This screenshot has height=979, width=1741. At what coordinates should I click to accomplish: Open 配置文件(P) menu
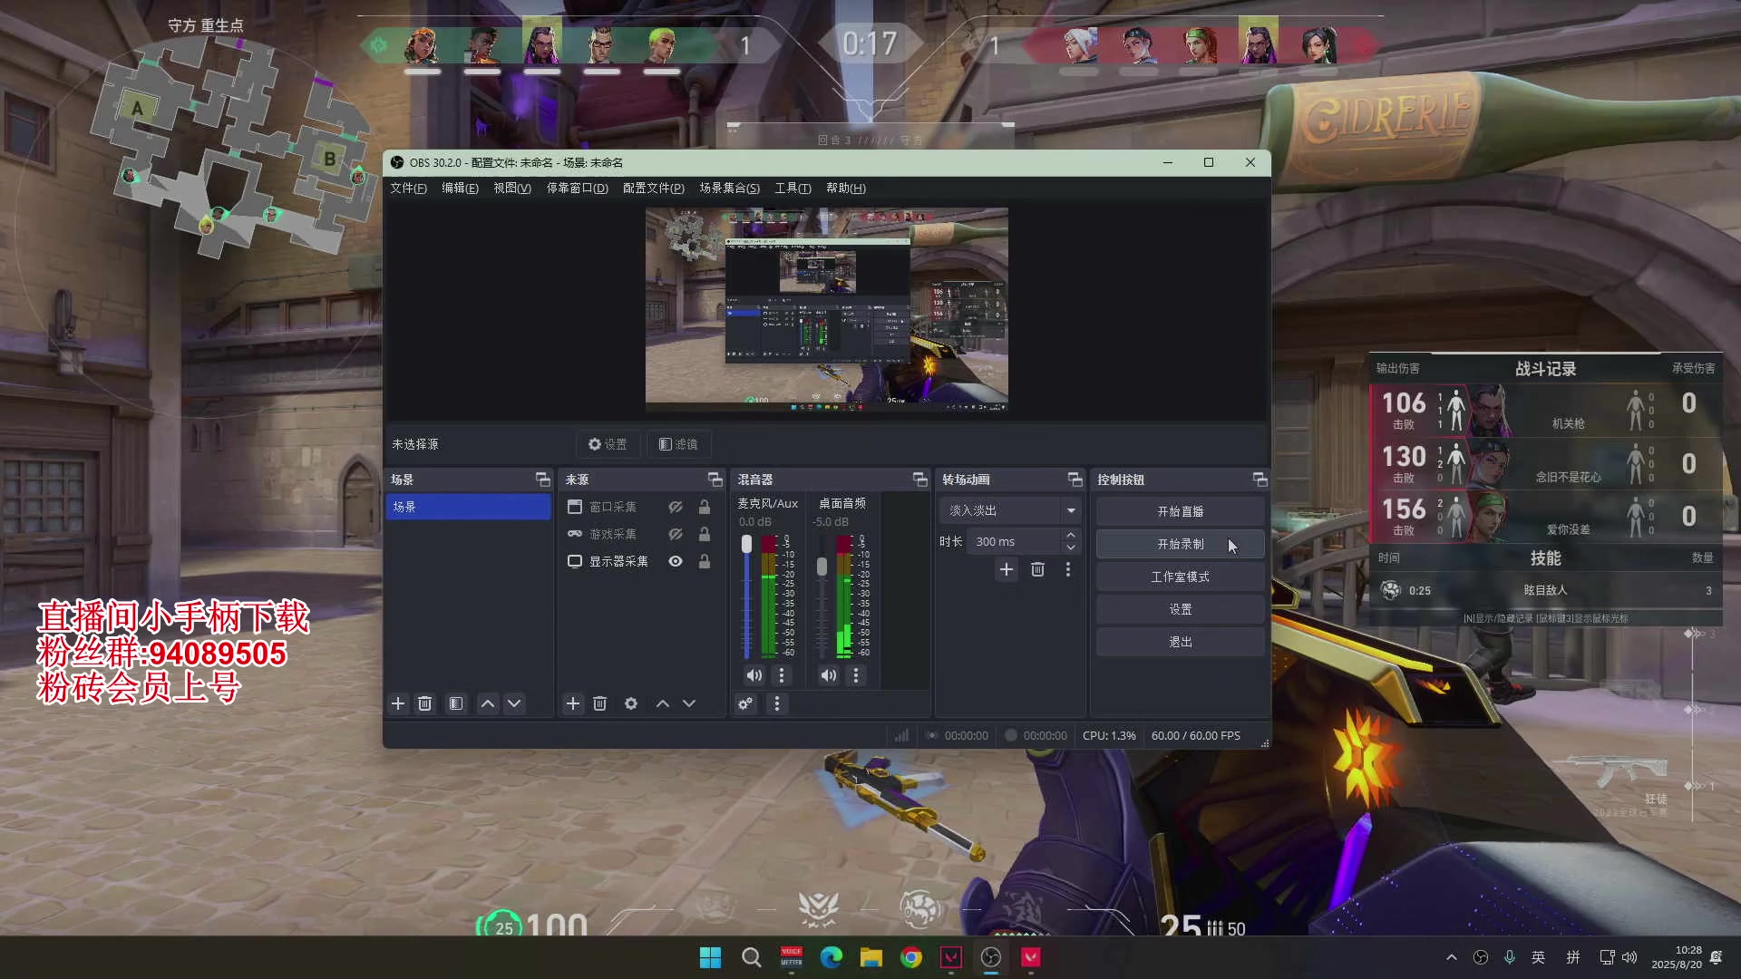tap(654, 188)
